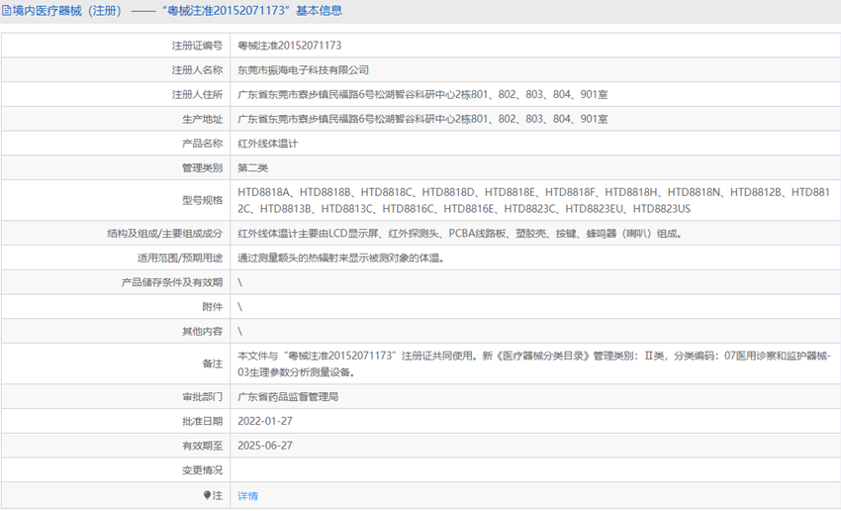The image size is (841, 511).
Task: Select company name 东莞市振海电子科技有限公司
Action: point(304,69)
